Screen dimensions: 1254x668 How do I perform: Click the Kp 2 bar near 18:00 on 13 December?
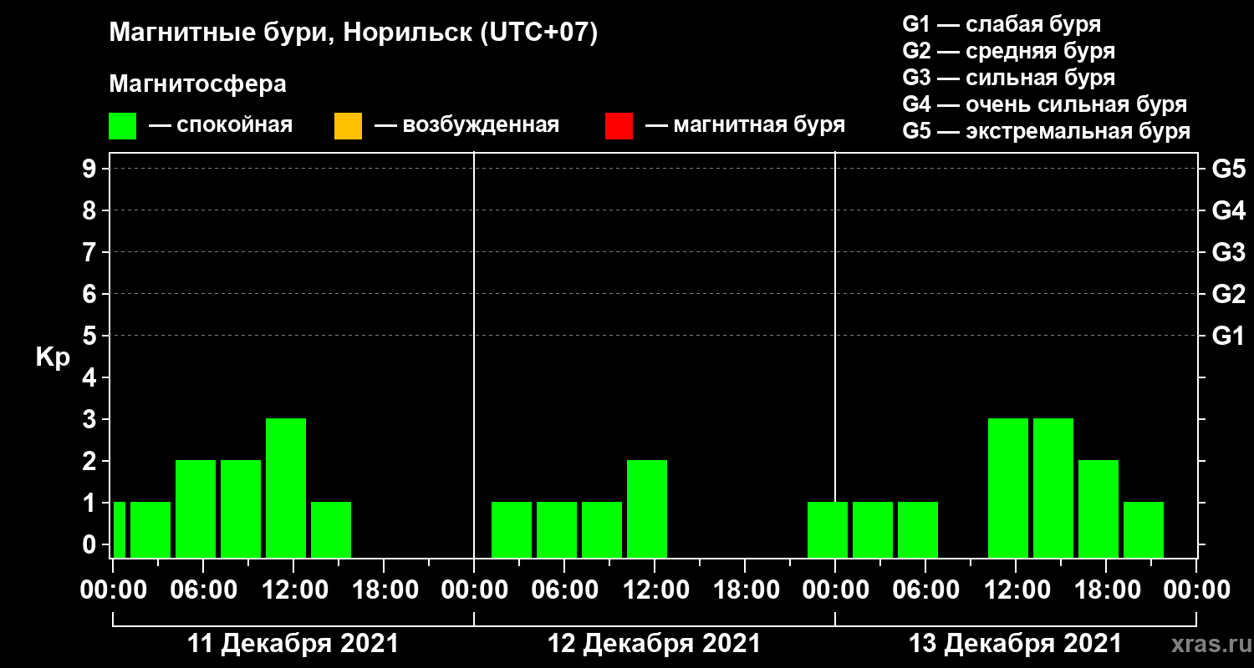click(1099, 509)
